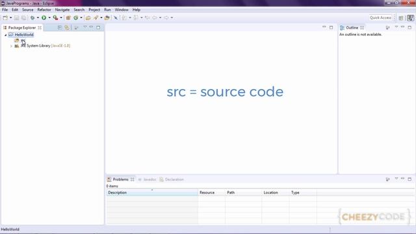The height and width of the screenshot is (234, 416).
Task: Click the Problems panel filter icon
Action: [x=388, y=179]
